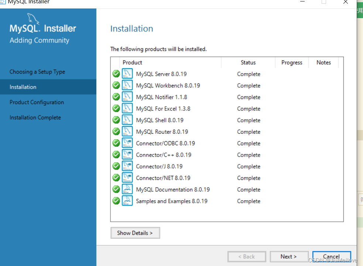
Task: Click Complete status for MySQL Documentation 8.0.19
Action: point(249,190)
